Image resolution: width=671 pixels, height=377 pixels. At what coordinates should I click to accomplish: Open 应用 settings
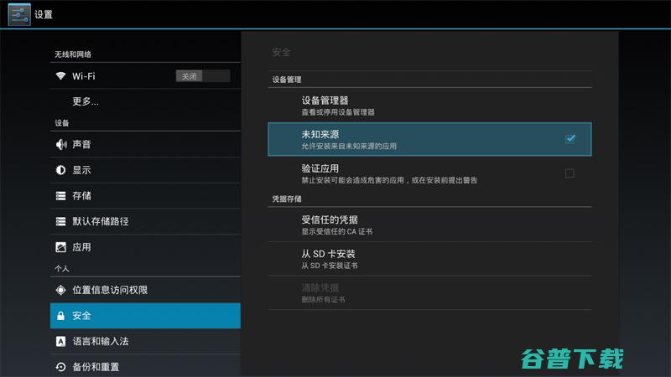[x=145, y=247]
